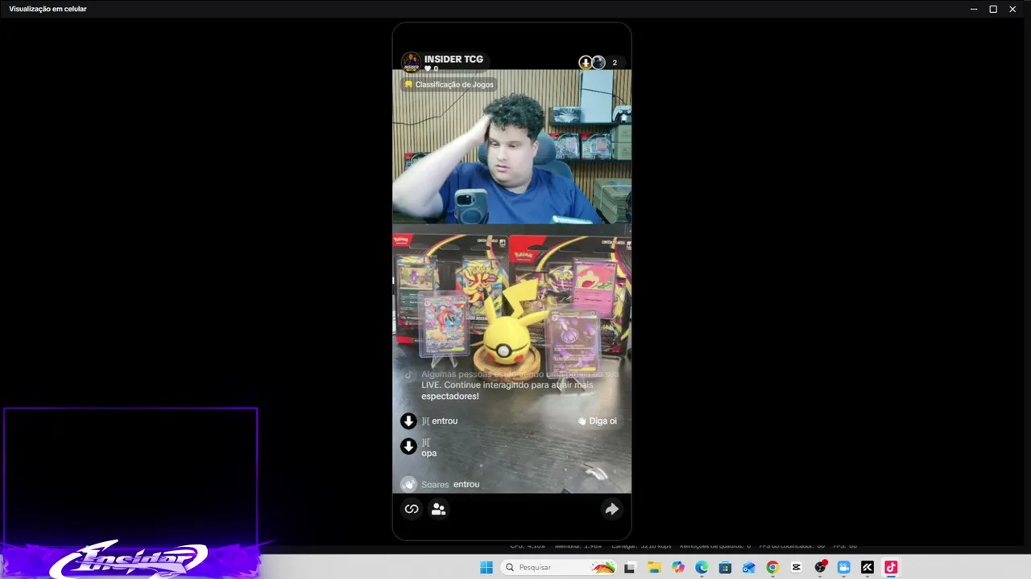Click the 'opa' chat comment text
Screen dimensions: 1031x579
click(x=429, y=454)
